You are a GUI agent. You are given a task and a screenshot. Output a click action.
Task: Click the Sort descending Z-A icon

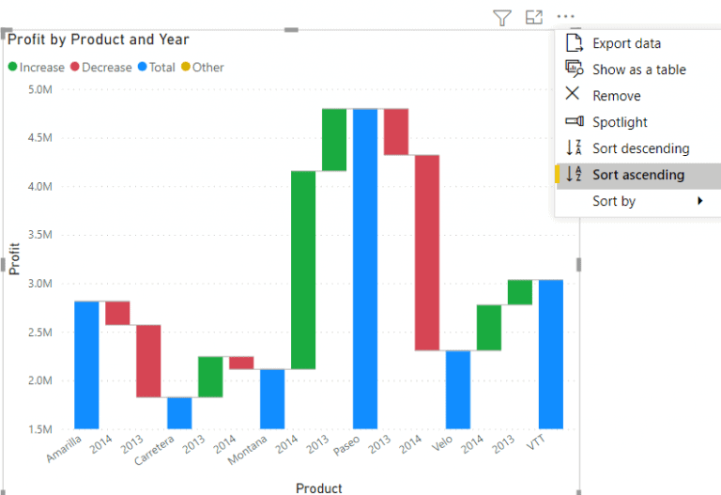click(x=574, y=147)
